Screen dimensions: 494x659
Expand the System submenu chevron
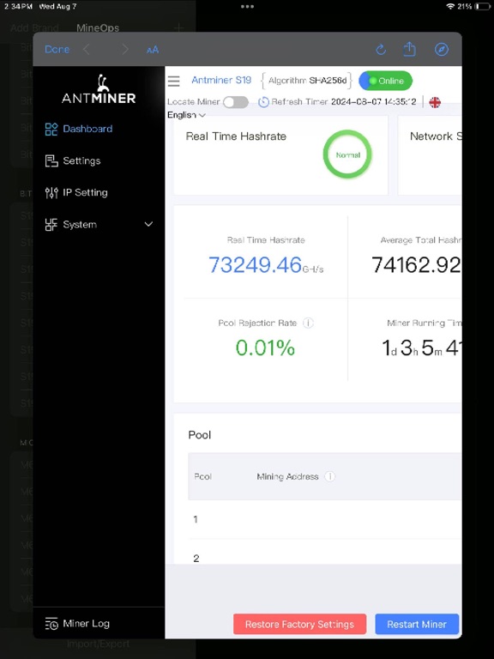click(x=148, y=224)
